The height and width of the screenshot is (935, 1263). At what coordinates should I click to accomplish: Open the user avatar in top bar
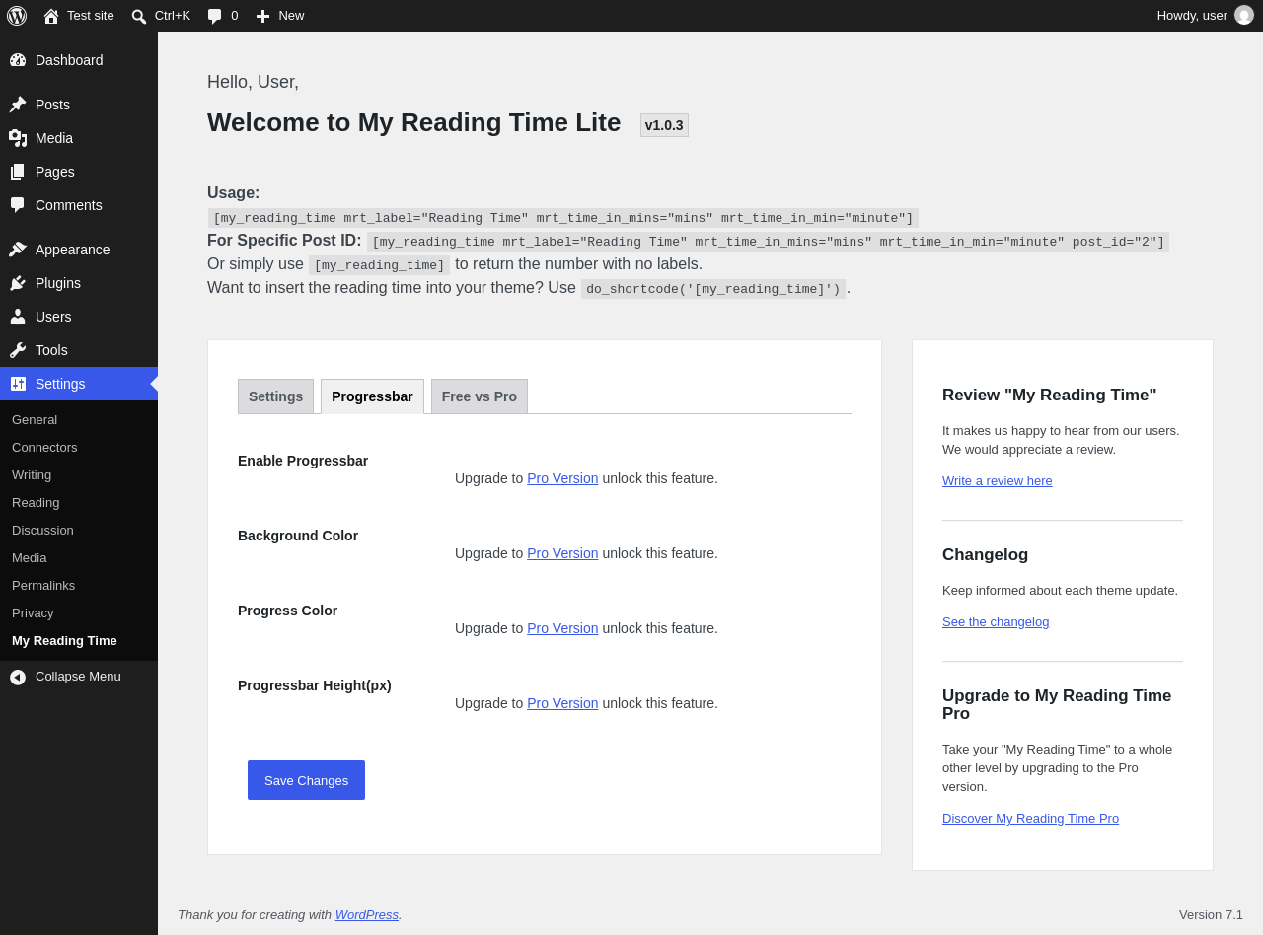click(x=1244, y=15)
